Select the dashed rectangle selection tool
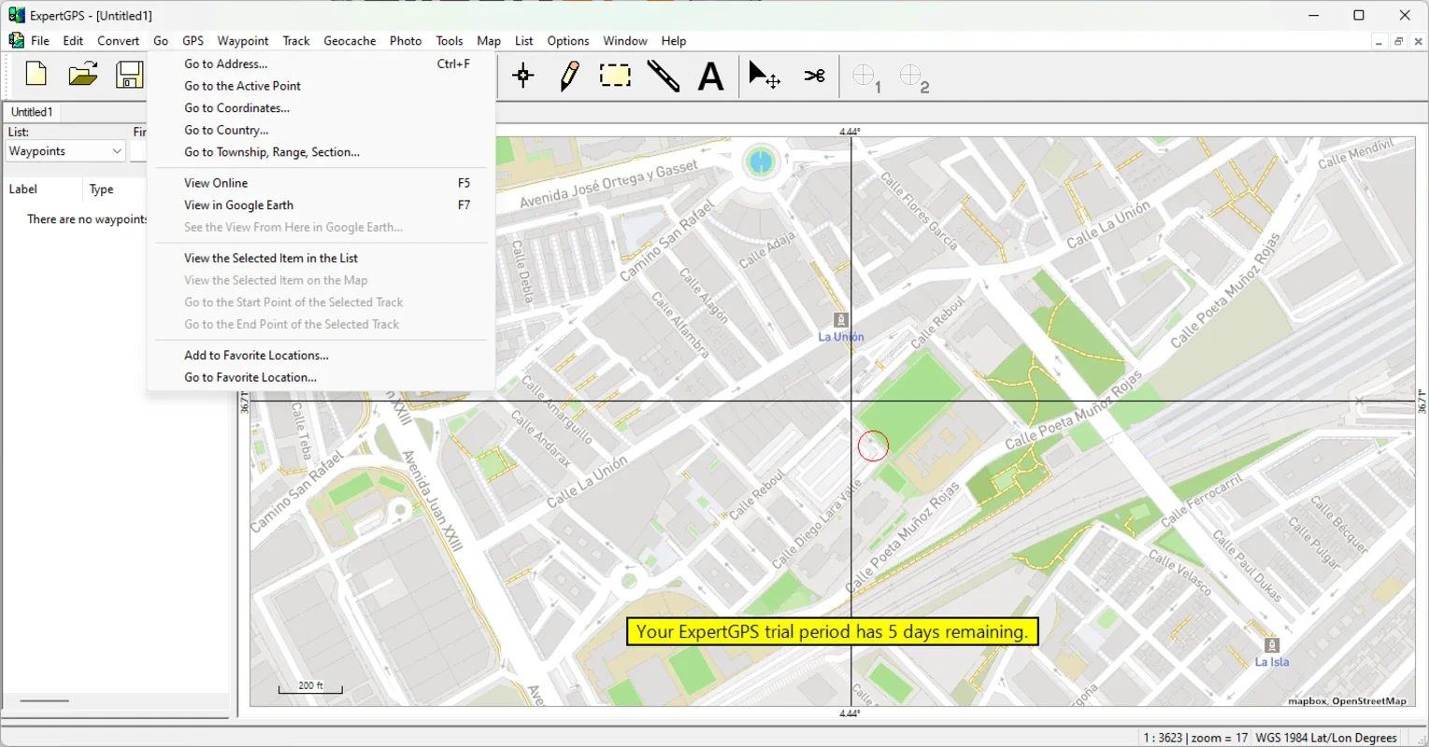The height and width of the screenshot is (747, 1429). pyautogui.click(x=615, y=76)
